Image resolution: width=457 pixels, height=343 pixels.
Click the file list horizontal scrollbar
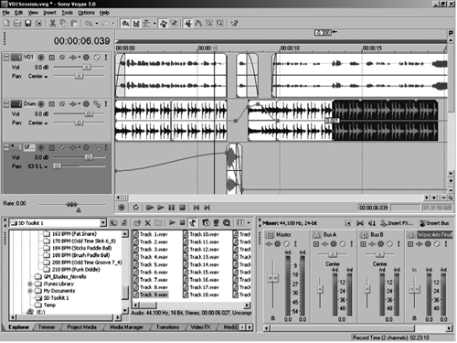[191, 305]
